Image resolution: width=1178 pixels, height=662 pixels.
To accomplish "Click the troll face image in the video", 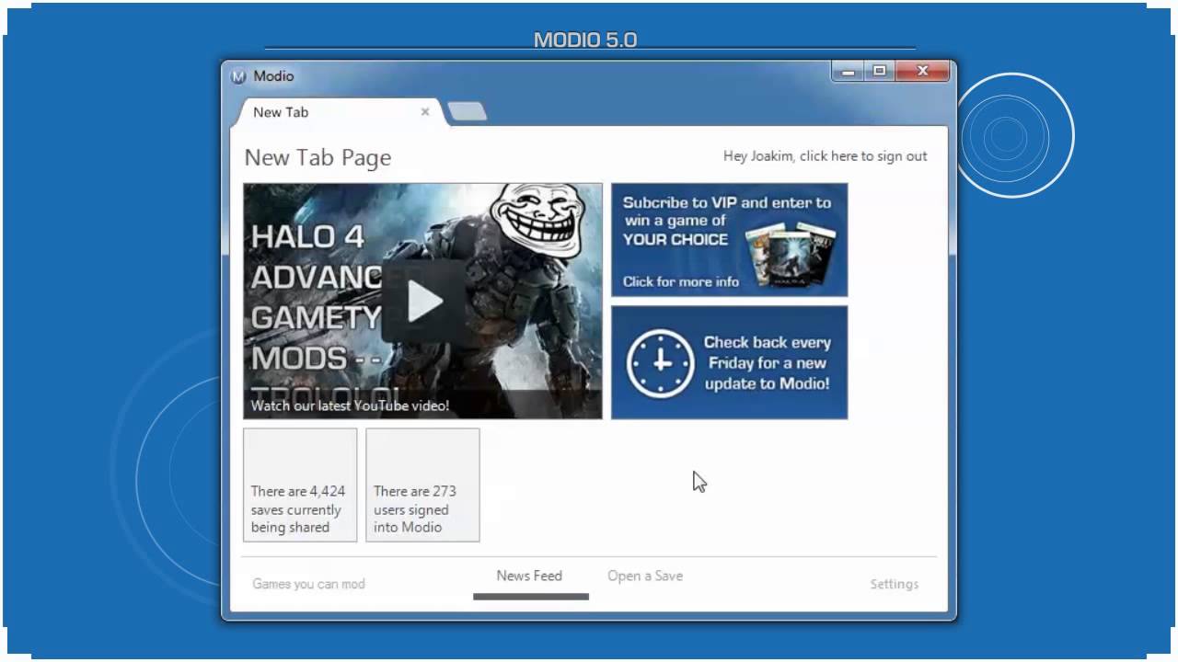I will pos(537,220).
